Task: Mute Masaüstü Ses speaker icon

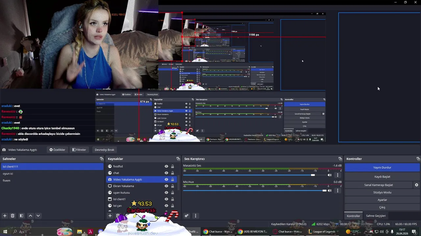Action: click(x=330, y=175)
